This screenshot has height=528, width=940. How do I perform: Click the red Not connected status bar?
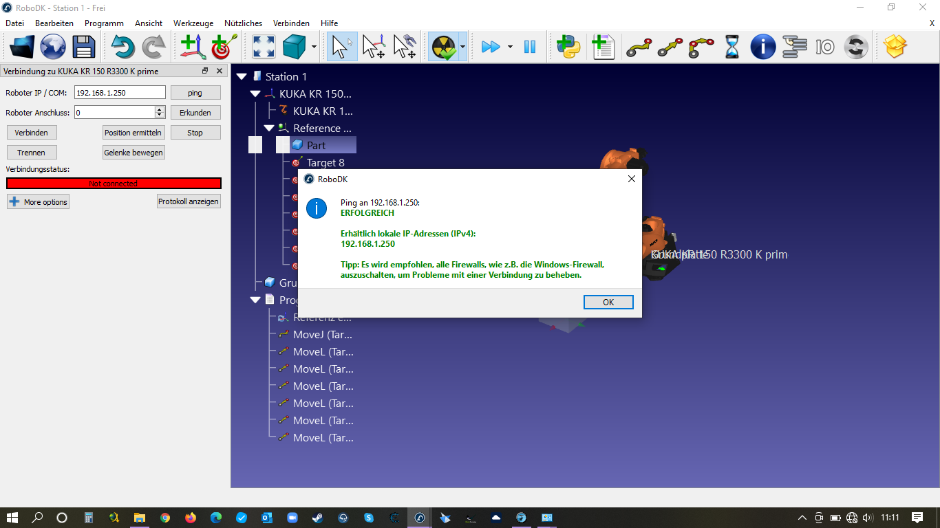pyautogui.click(x=114, y=184)
